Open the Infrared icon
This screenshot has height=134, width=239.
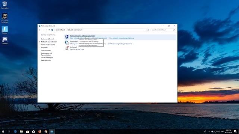[x=67, y=48]
